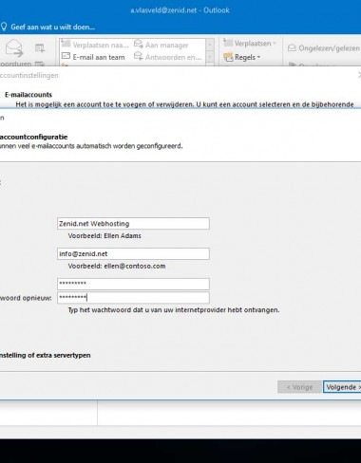Click 'Voorbeeld: Ellen Adams' text
361x463 pixels.
[104, 236]
